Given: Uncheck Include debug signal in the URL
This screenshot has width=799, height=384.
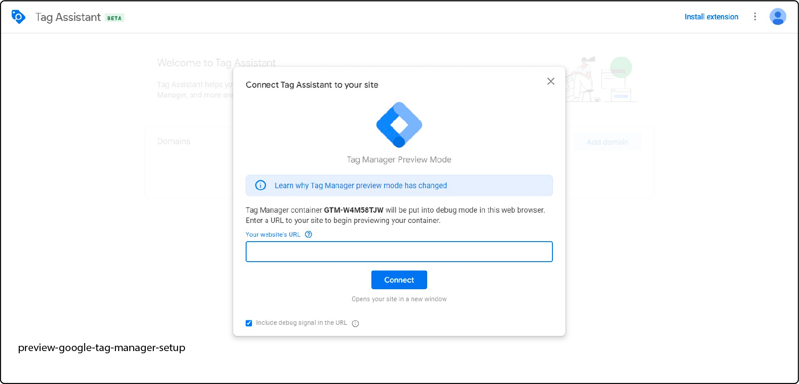Looking at the screenshot, I should [x=249, y=323].
